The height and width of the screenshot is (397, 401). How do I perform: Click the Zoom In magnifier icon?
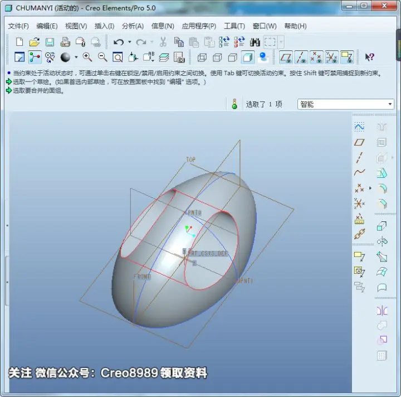click(87, 57)
